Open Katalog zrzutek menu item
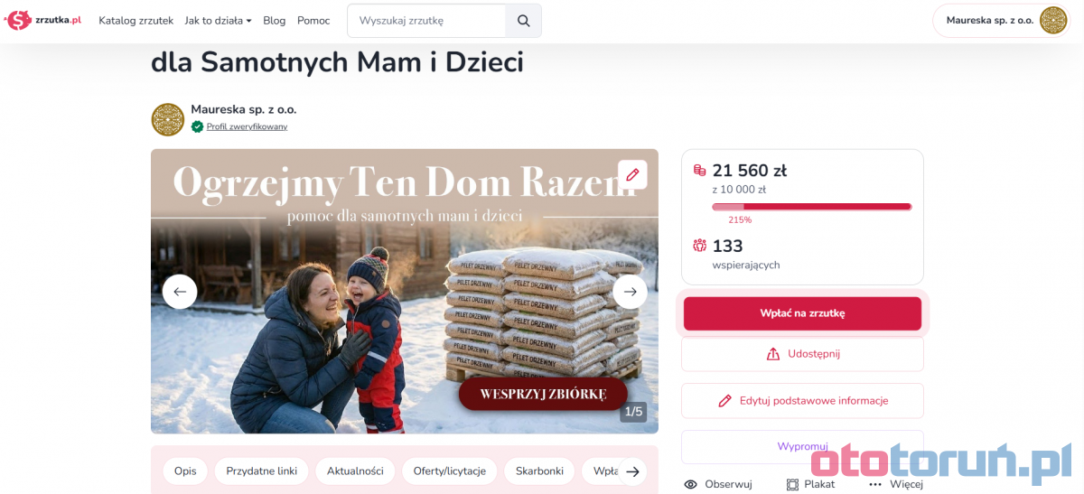 point(135,21)
